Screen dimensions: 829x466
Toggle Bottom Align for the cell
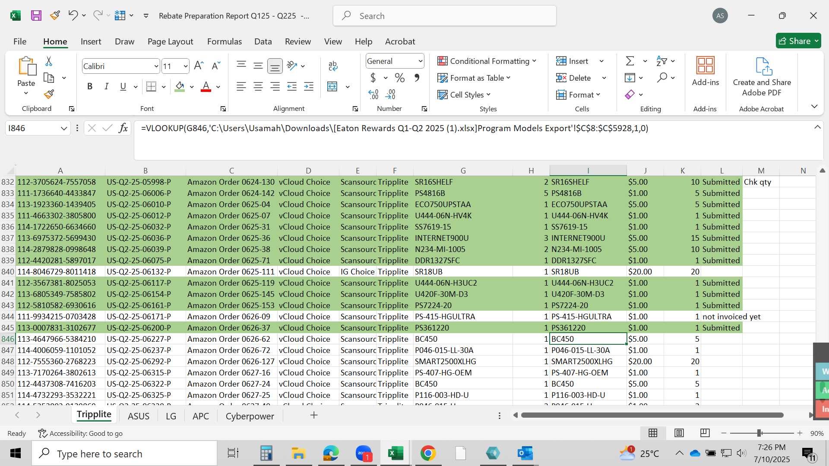coord(275,66)
